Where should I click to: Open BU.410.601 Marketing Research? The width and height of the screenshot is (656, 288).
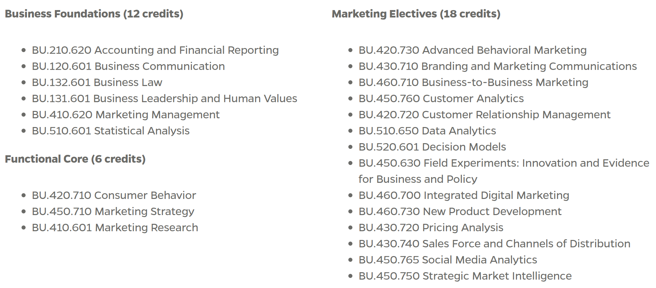pyautogui.click(x=115, y=228)
